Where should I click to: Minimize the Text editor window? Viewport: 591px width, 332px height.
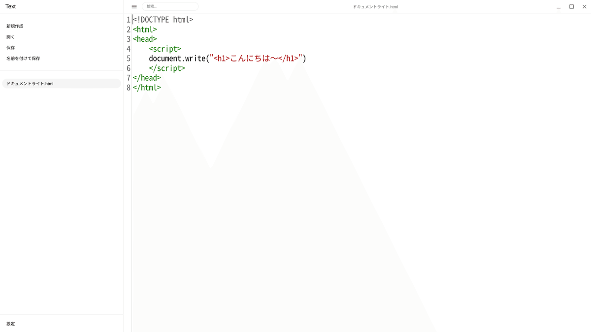(558, 7)
